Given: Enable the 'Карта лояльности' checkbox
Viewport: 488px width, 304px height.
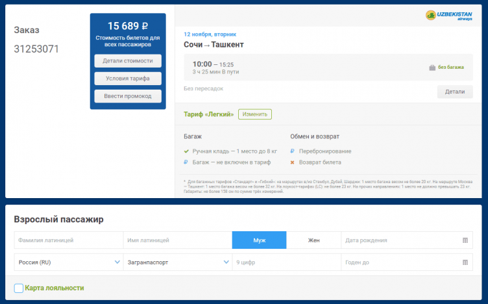Looking at the screenshot, I should 19,288.
